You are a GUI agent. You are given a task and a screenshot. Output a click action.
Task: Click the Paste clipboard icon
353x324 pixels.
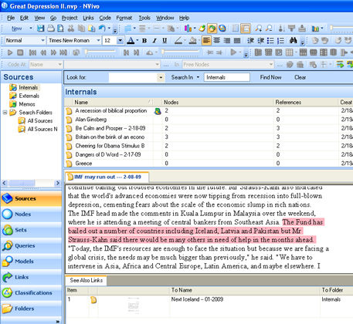pyautogui.click(x=91, y=29)
